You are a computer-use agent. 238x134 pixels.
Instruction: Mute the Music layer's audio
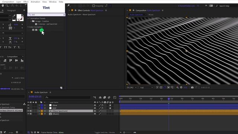(x=31, y=114)
